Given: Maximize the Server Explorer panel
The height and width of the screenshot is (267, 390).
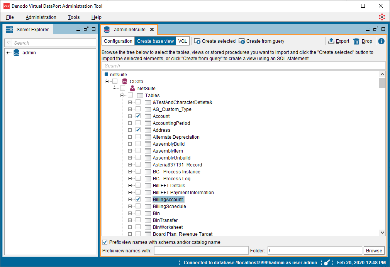Looking at the screenshot, I should pos(93,29).
